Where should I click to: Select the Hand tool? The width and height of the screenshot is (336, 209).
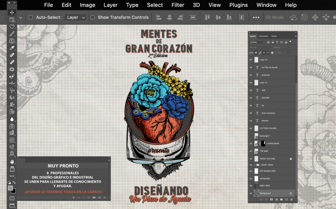pos(12,161)
